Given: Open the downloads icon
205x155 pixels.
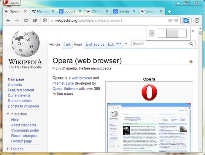Looking at the screenshot, I should pos(197,21).
